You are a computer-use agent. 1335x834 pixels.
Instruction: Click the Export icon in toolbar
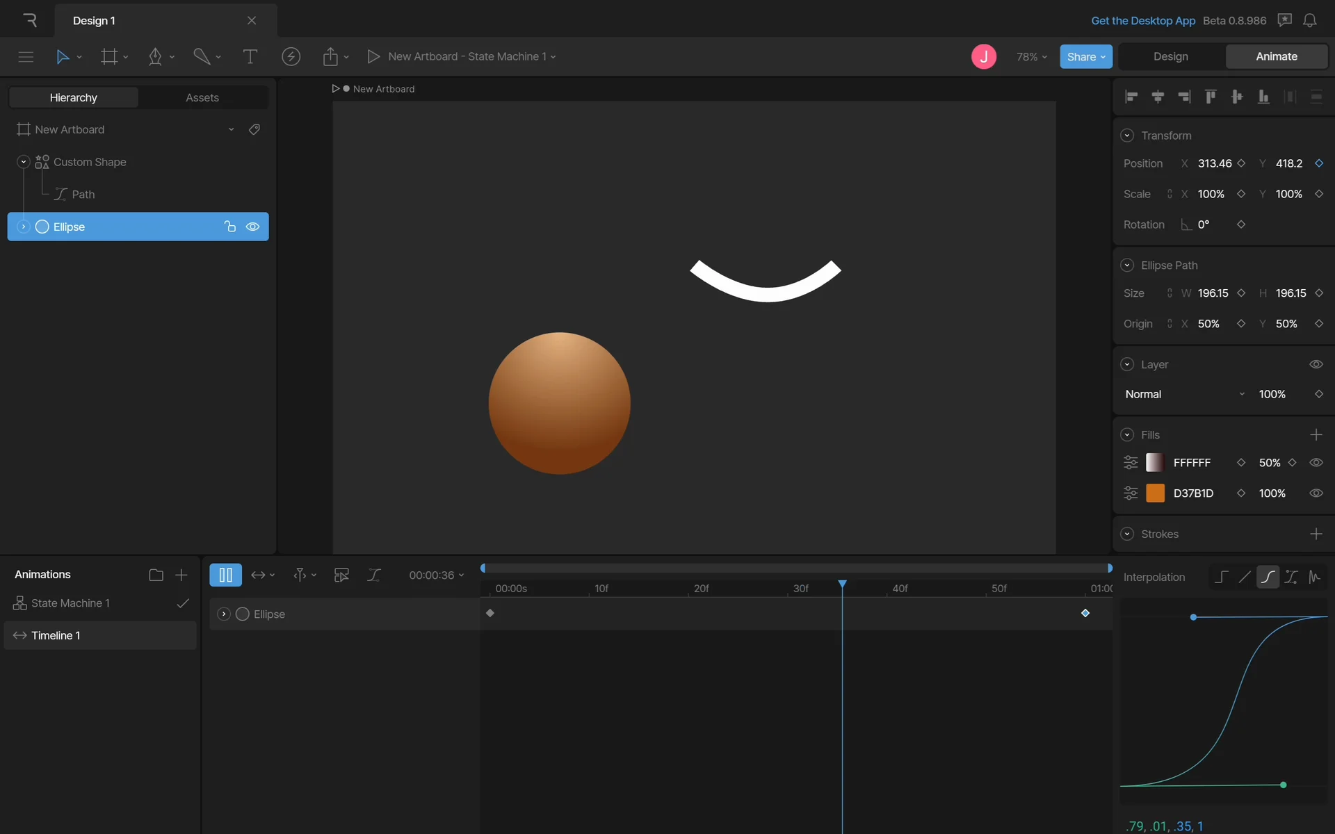[330, 57]
